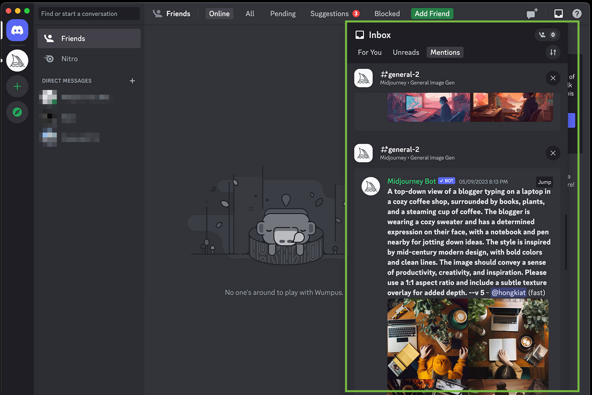Open the red desk illustration thumbnail
Image resolution: width=592 pixels, height=395 pixels.
(511, 107)
